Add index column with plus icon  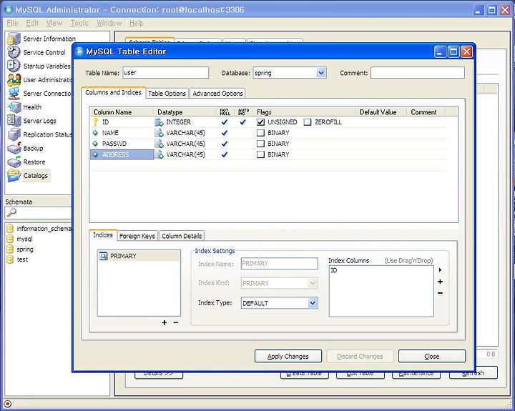(440, 282)
